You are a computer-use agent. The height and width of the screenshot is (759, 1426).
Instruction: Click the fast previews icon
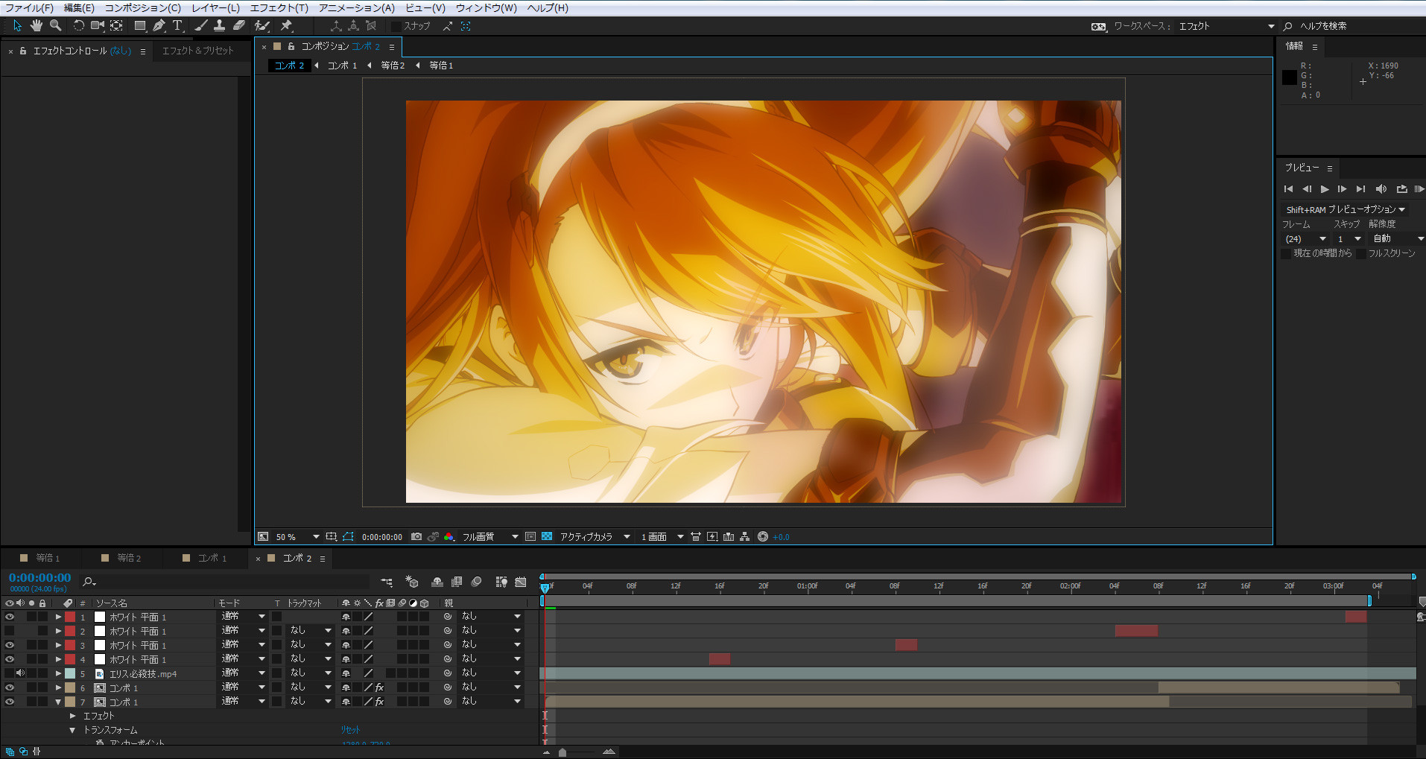(712, 536)
